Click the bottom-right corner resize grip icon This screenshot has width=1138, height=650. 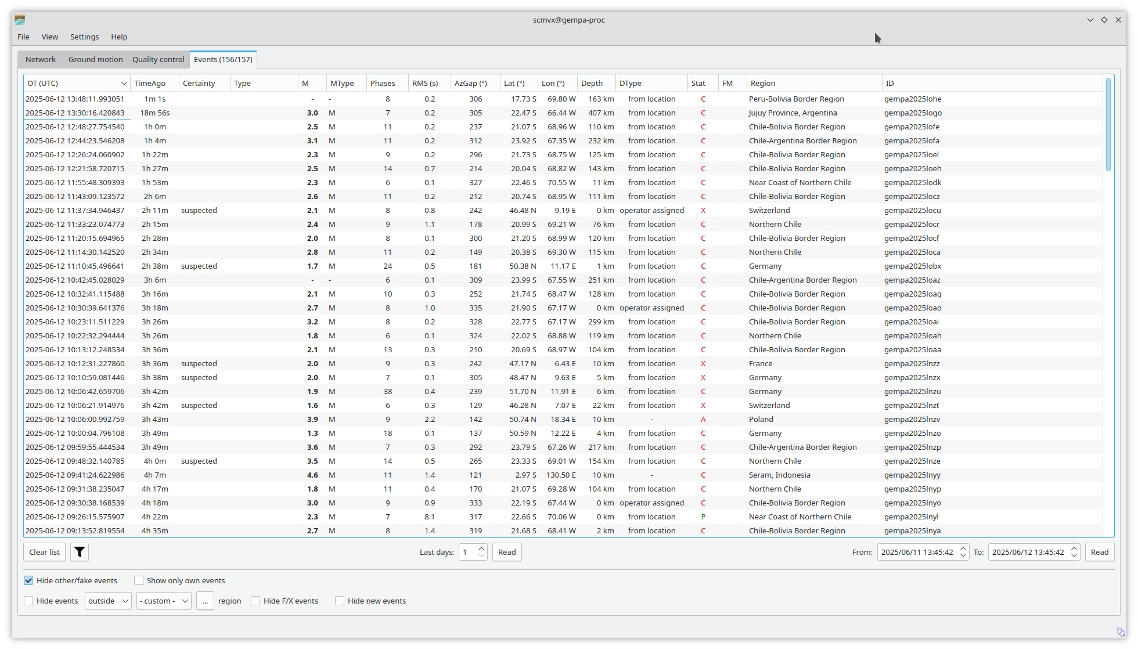pos(1121,632)
